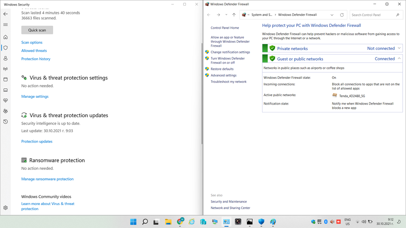Open Account protection person icon
The image size is (406, 228).
(x=6, y=58)
